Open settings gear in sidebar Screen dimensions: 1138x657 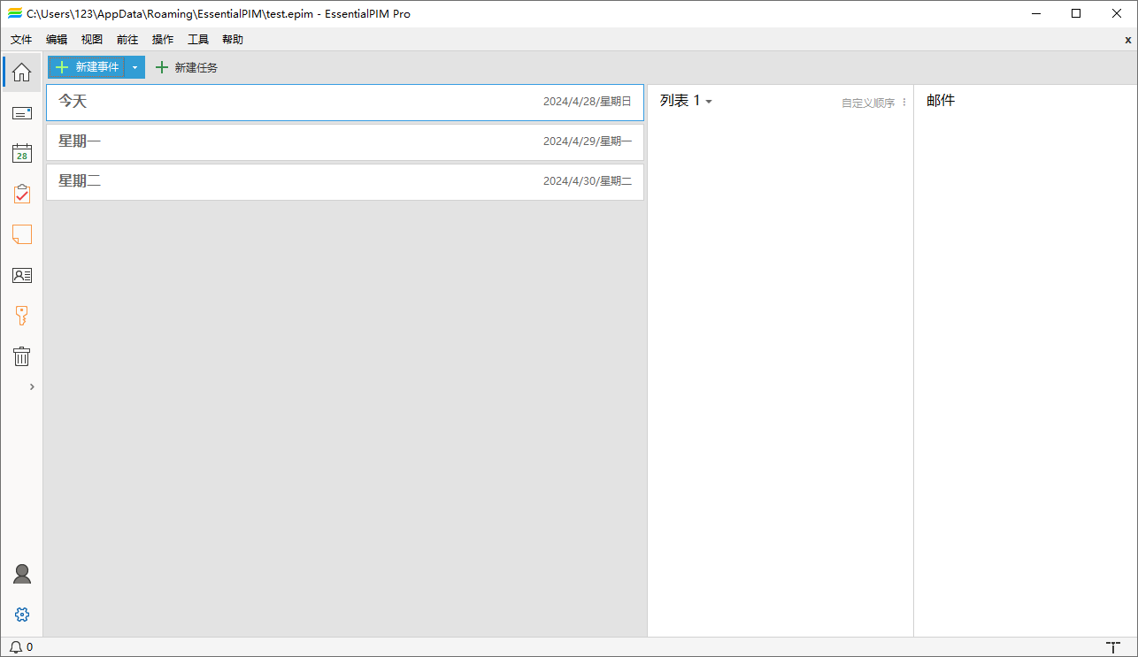[x=22, y=615]
